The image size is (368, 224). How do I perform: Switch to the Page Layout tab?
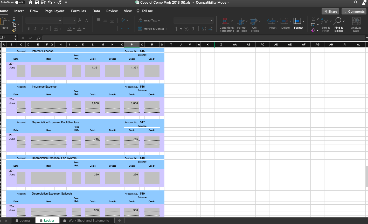[x=54, y=11]
